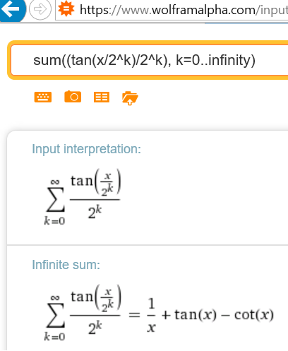Open the camera image input icon
Image resolution: width=288 pixels, height=351 pixels.
(73, 97)
